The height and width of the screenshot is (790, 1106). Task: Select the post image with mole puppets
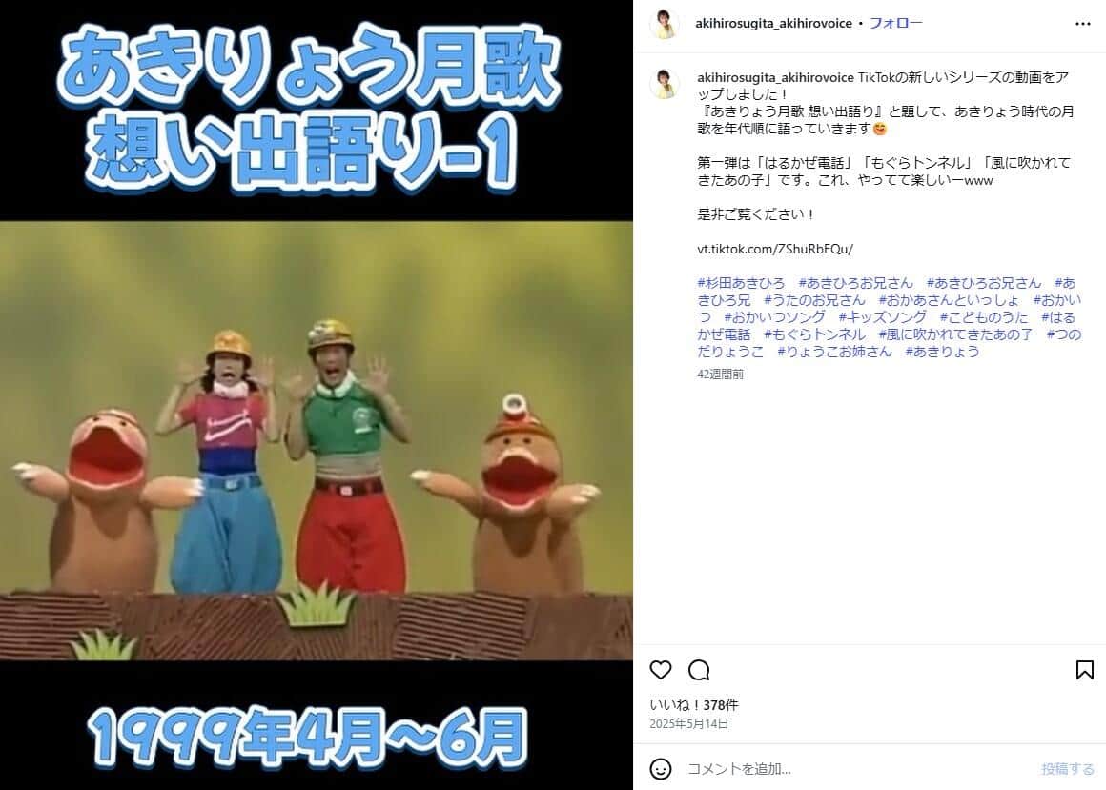click(x=316, y=395)
